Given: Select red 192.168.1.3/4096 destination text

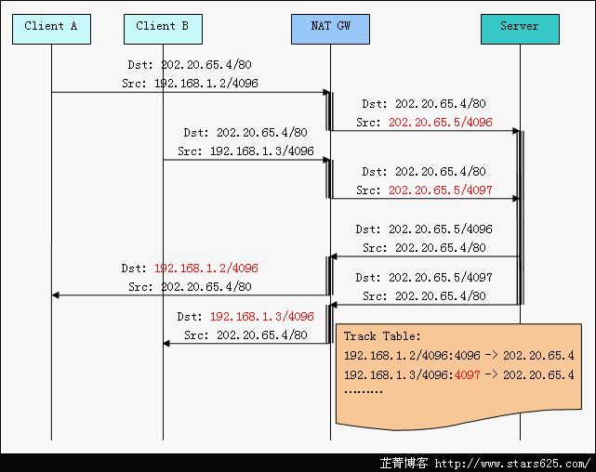Looking at the screenshot, I should 261,316.
